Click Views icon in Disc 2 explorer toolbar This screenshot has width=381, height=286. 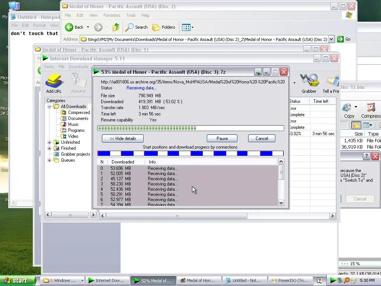coord(186,28)
